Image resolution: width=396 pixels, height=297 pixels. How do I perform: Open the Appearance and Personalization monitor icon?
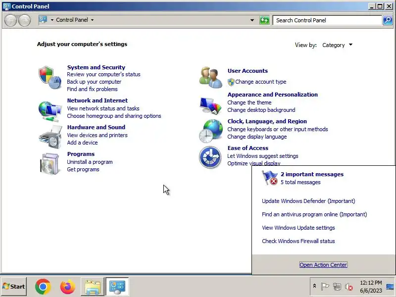pos(210,105)
